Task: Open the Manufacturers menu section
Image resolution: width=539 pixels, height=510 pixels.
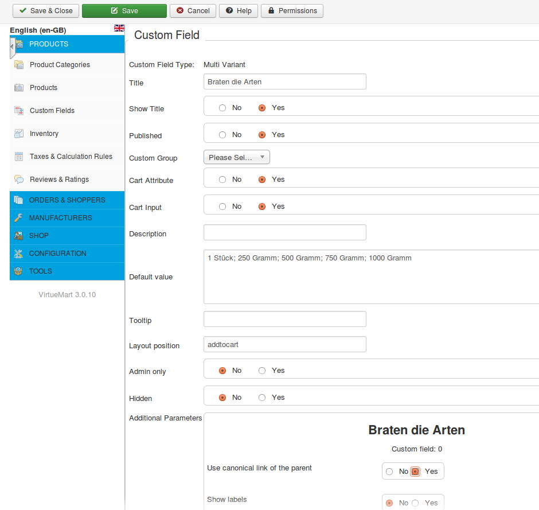Action: pos(60,218)
